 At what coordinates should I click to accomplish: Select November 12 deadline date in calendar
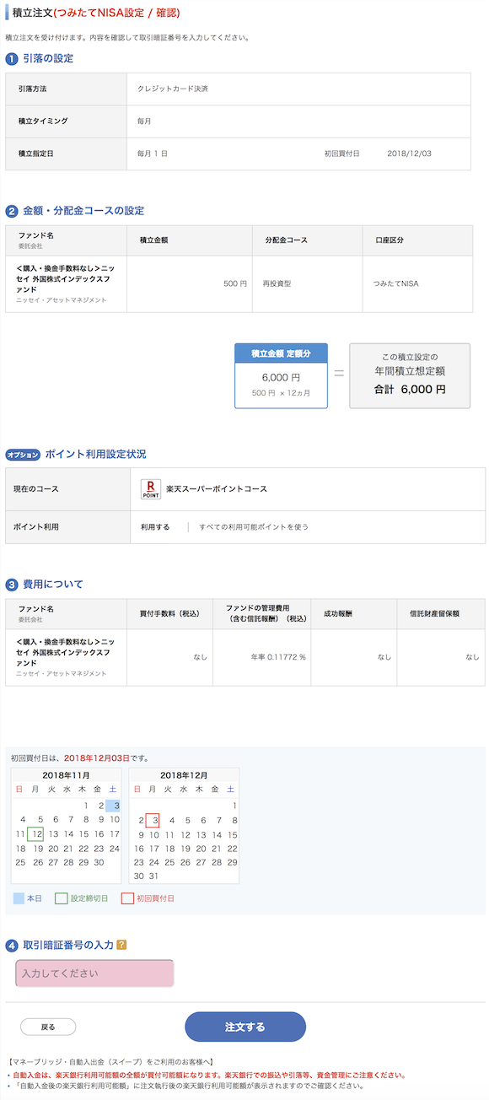pyautogui.click(x=35, y=834)
